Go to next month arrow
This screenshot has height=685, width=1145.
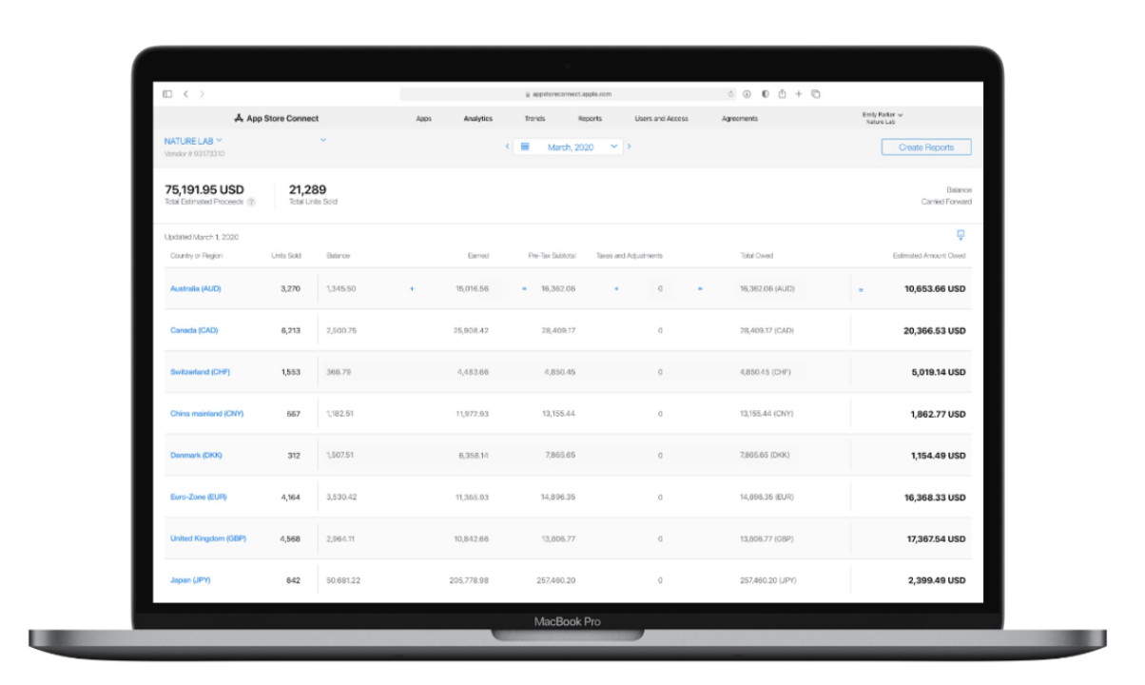[629, 147]
